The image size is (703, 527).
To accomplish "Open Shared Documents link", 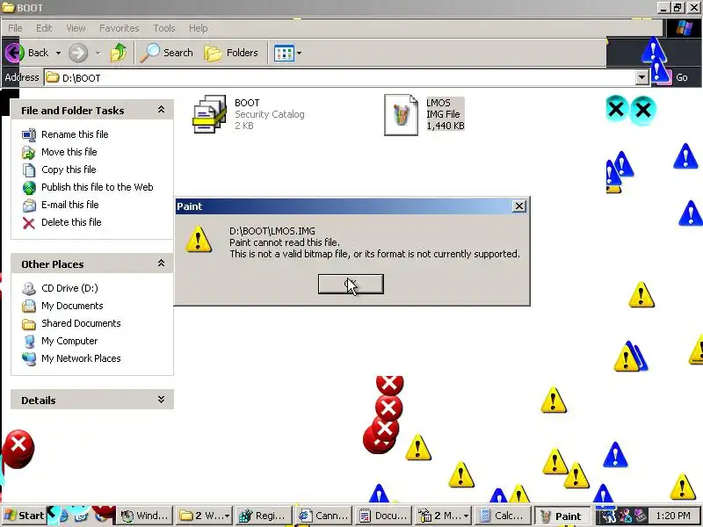I will pyautogui.click(x=81, y=323).
